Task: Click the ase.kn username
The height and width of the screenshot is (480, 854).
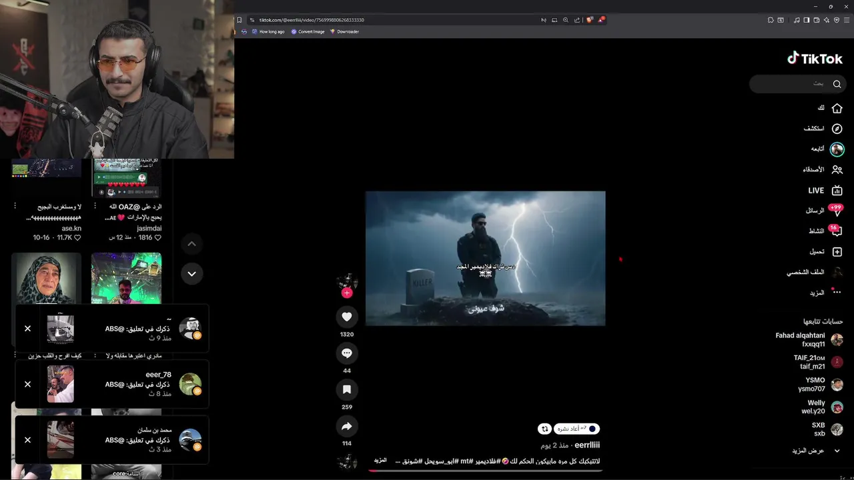Action: 71,228
